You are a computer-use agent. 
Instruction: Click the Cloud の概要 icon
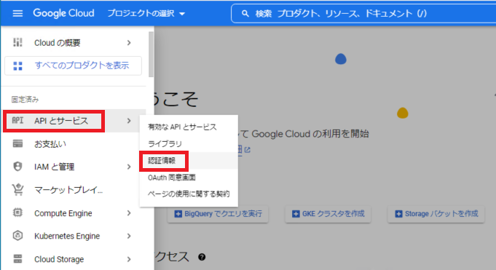click(17, 42)
